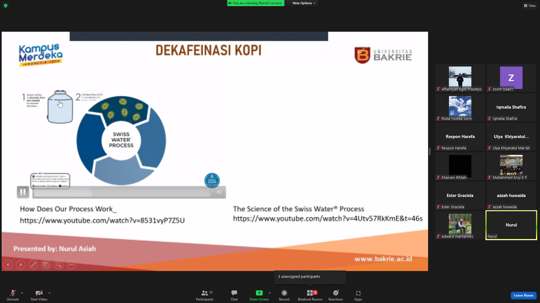Open the View layout menu
Viewport: 540px width, 303px height.
(x=530, y=6)
